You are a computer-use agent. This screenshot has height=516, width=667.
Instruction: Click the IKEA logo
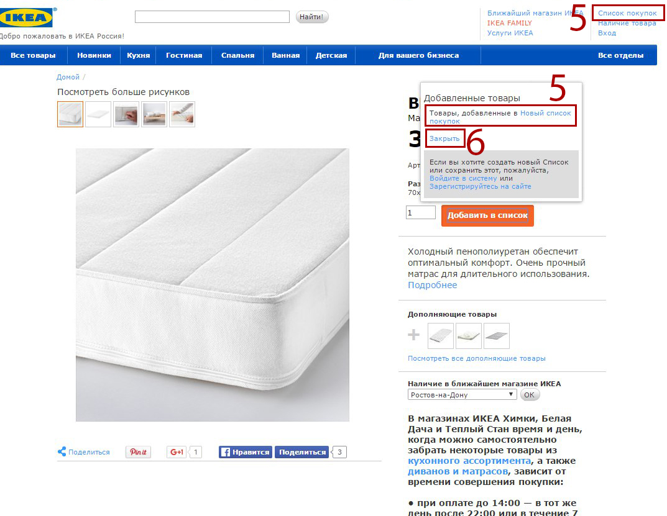(x=26, y=17)
